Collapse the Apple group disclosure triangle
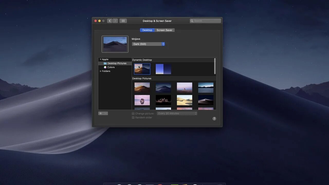 click(x=100, y=59)
